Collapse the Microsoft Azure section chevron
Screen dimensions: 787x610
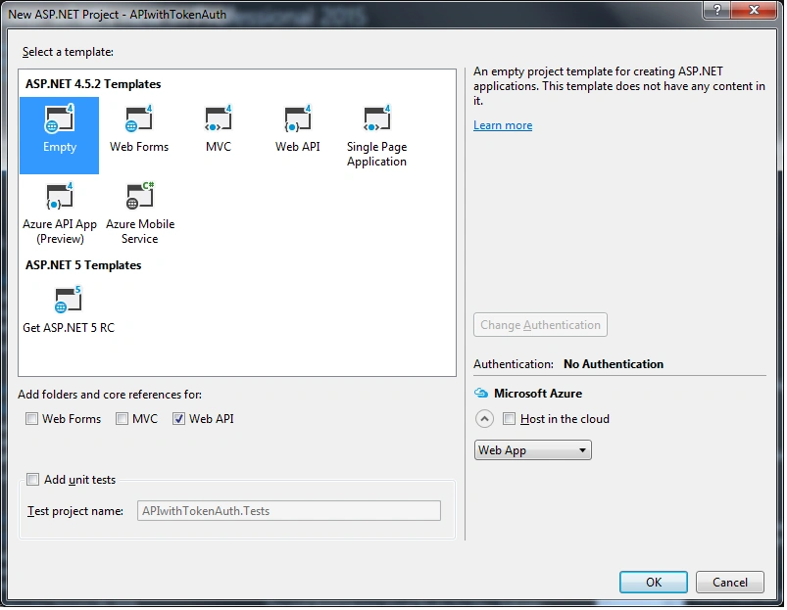(484, 419)
